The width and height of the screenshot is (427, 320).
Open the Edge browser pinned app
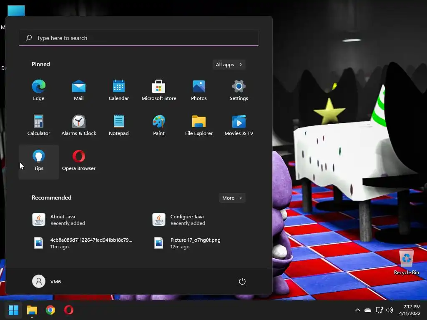[39, 90]
